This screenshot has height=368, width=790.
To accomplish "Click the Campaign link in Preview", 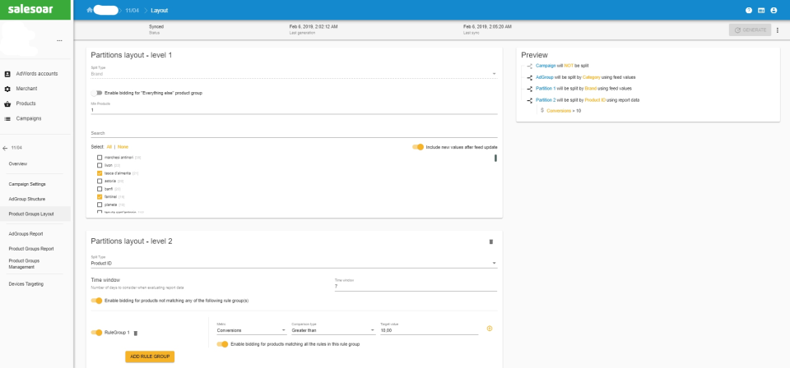I will (x=546, y=66).
